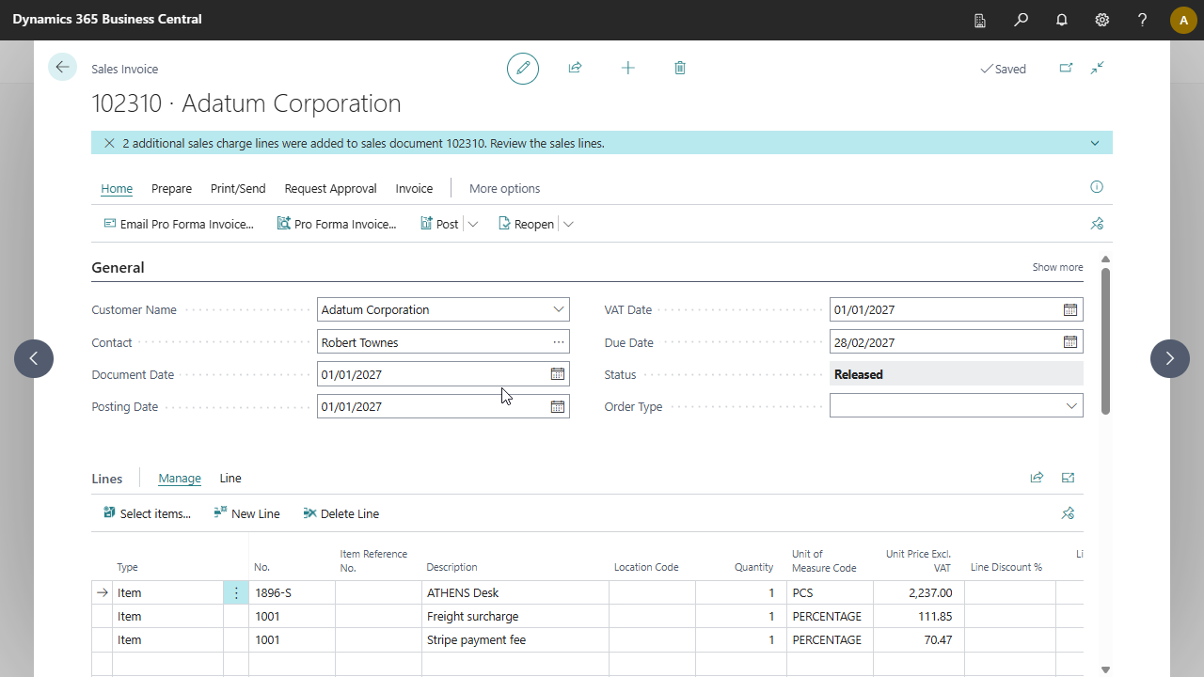
Task: Click Select items button
Action: (x=147, y=513)
